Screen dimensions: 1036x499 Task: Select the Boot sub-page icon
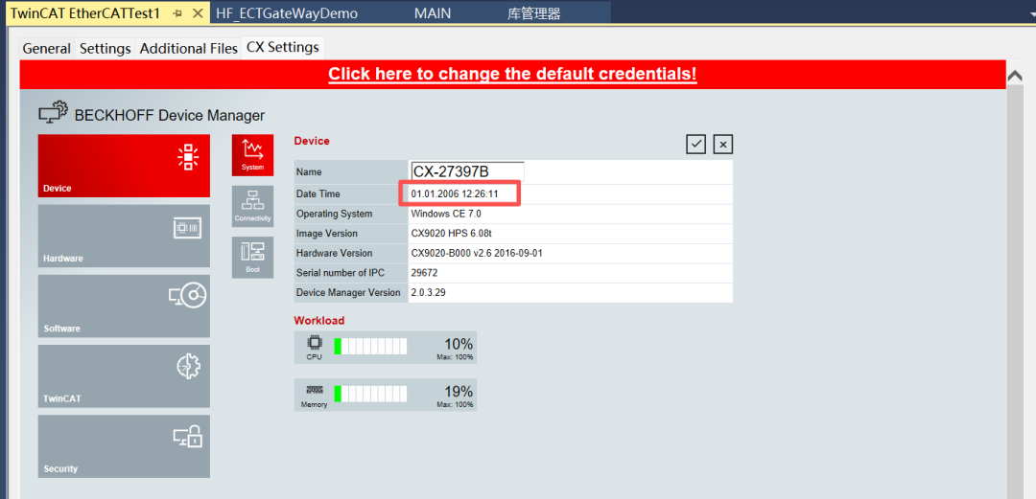[252, 257]
